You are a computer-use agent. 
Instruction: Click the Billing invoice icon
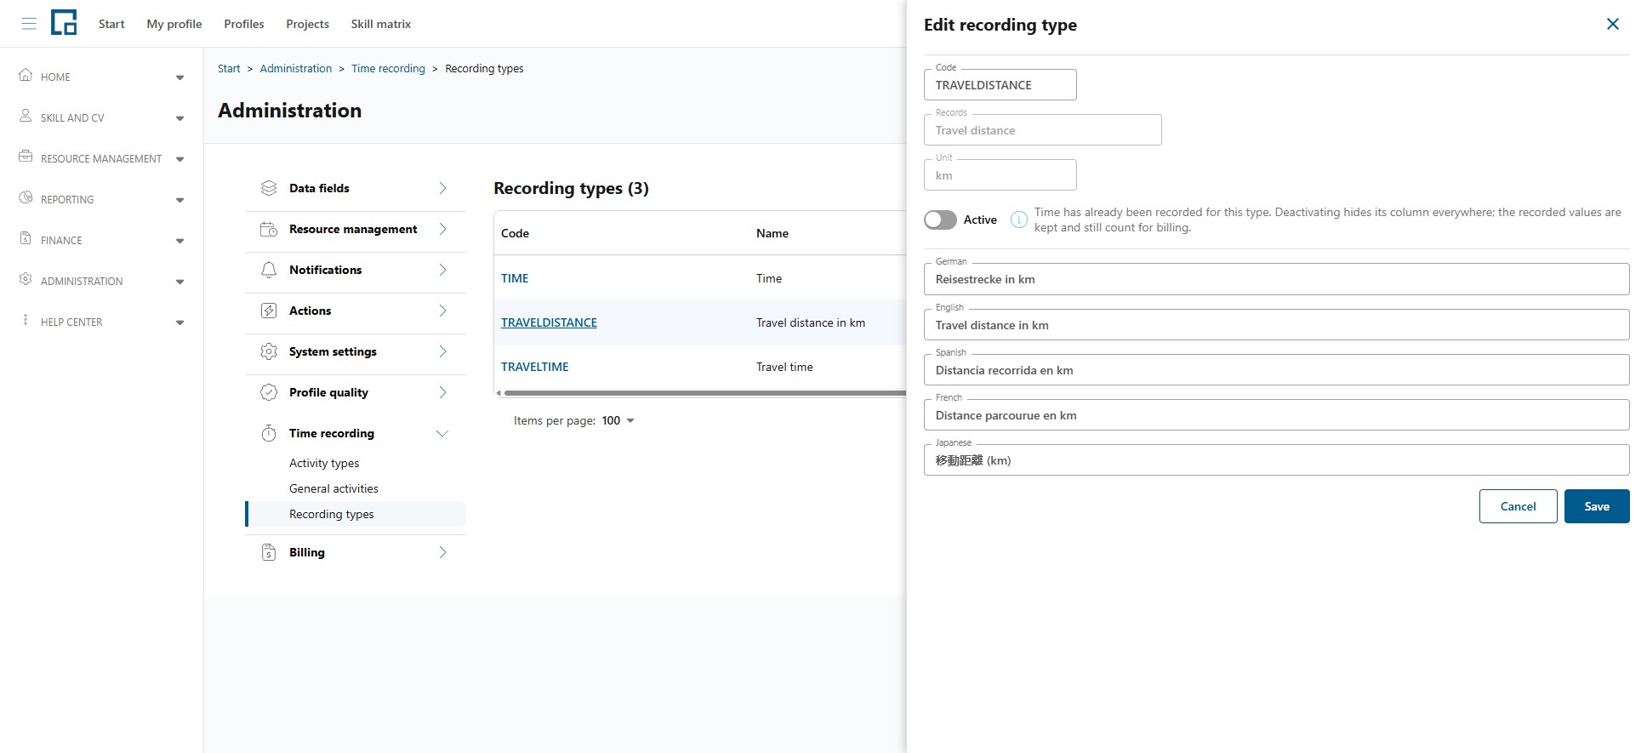coord(269,552)
